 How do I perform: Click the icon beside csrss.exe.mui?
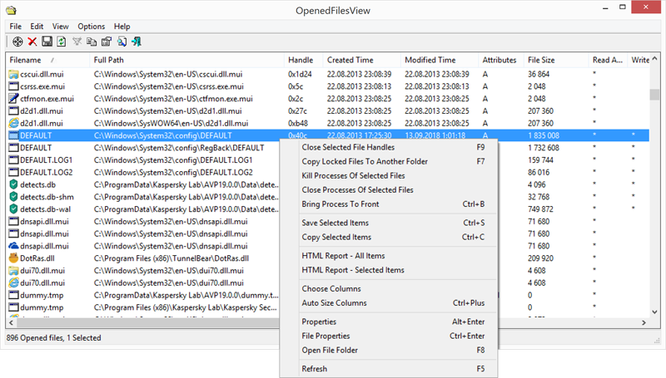coord(13,86)
